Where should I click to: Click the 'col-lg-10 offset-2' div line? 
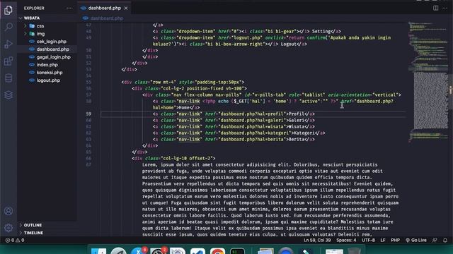pyautogui.click(x=173, y=158)
